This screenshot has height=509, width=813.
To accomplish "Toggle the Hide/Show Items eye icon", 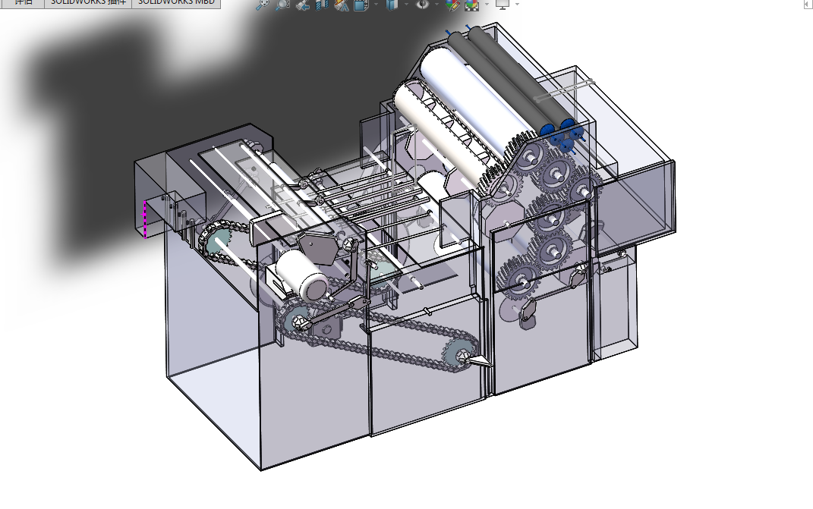I will point(423,4).
